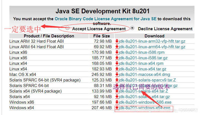200x115 pixels.
Task: Select Windows x64 description text
Action: pos(22,108)
